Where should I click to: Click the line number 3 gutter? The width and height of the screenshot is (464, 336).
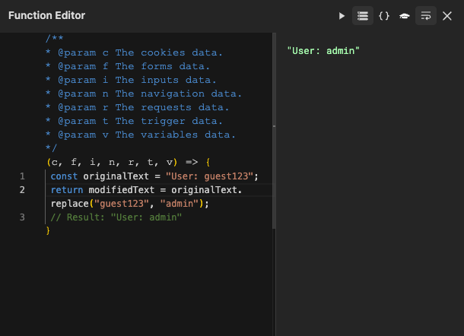22,217
